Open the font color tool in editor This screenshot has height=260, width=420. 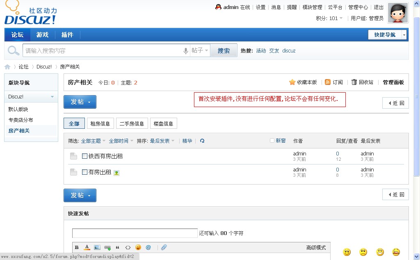point(87,247)
